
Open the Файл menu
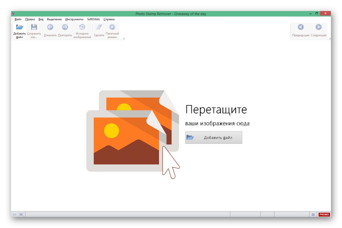coord(18,19)
